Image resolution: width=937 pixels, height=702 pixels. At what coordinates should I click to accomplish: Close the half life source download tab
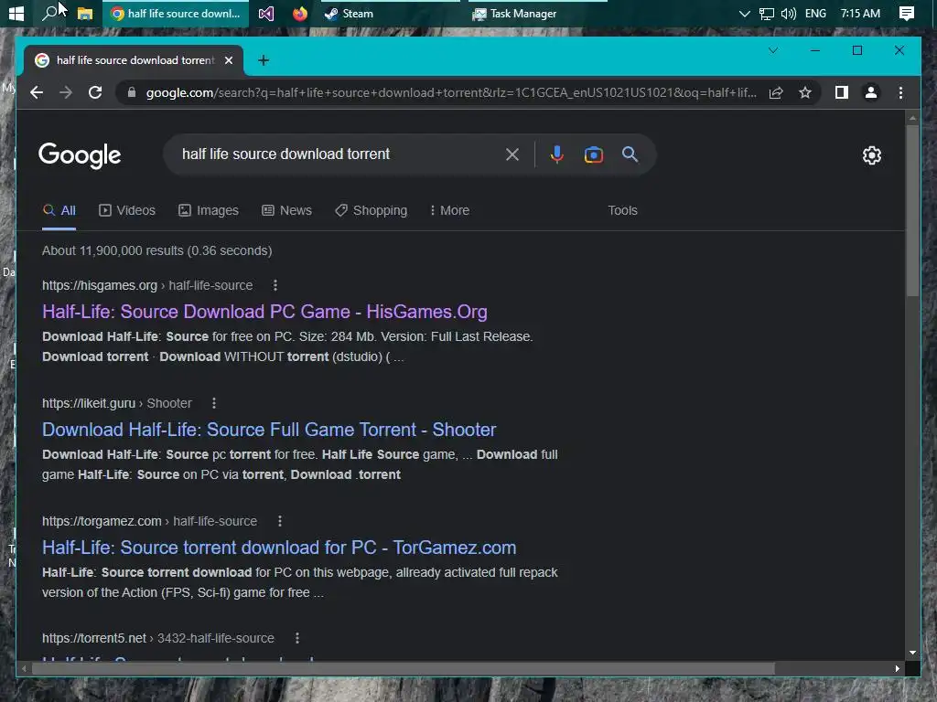coord(228,60)
